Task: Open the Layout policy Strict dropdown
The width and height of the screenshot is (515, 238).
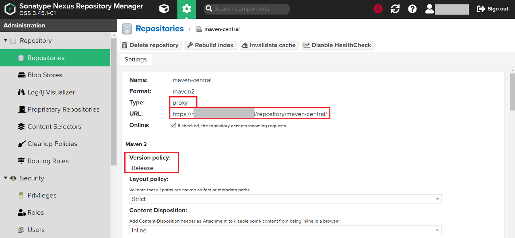Action: click(285, 199)
